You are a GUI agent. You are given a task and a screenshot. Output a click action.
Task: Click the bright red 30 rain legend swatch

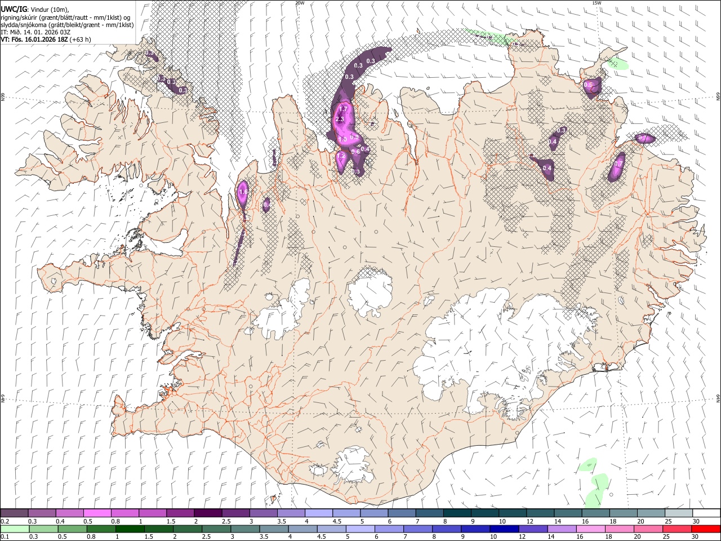(706, 529)
